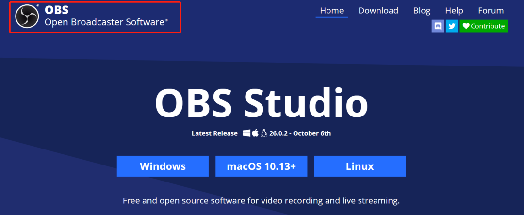Open the Forum nav item

tap(491, 10)
